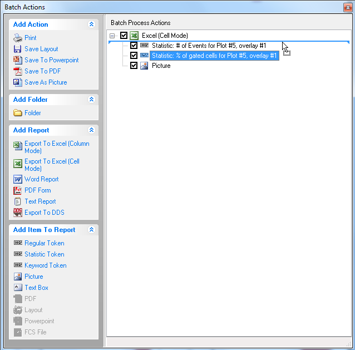The height and width of the screenshot is (350, 355).
Task: Collapse the Add Report panel
Action: (x=91, y=130)
